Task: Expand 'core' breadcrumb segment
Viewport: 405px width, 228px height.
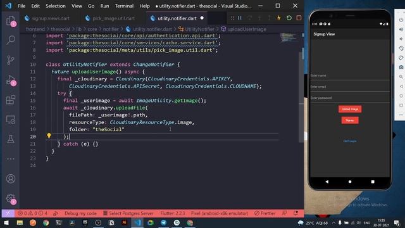Action: [92, 29]
